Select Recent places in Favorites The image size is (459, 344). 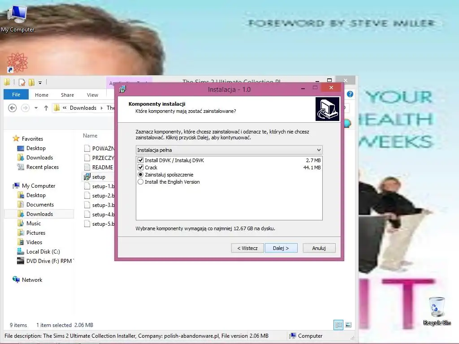point(43,167)
